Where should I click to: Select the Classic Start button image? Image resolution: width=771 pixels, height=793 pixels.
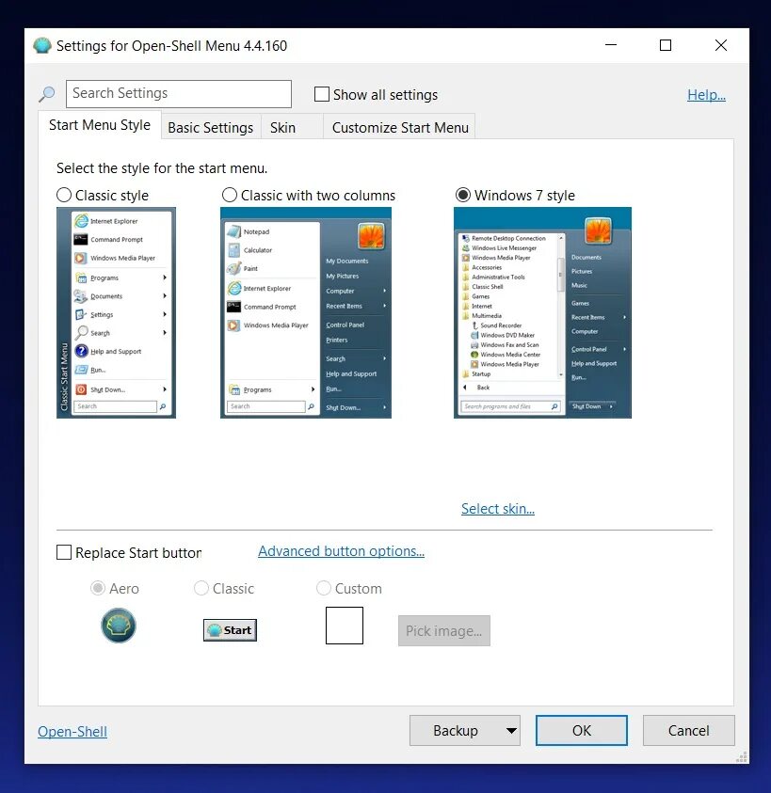[229, 629]
